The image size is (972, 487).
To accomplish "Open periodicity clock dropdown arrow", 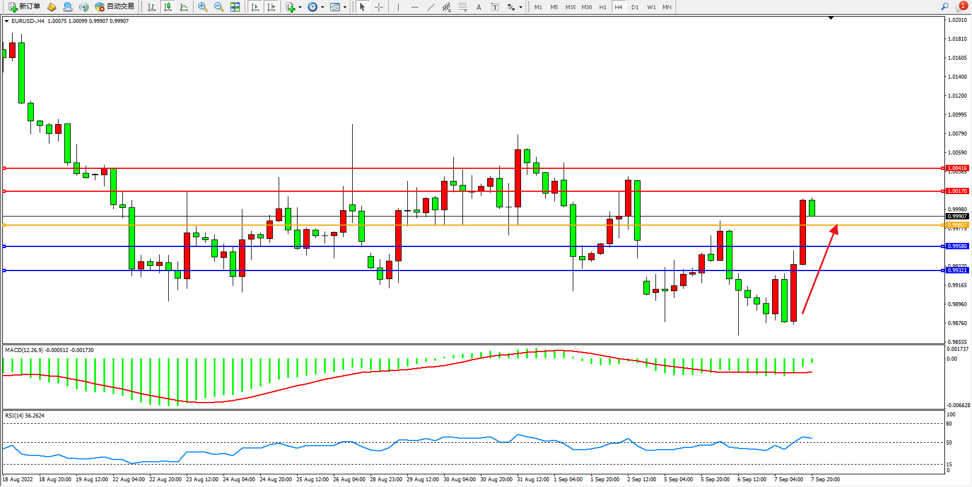I will point(322,7).
